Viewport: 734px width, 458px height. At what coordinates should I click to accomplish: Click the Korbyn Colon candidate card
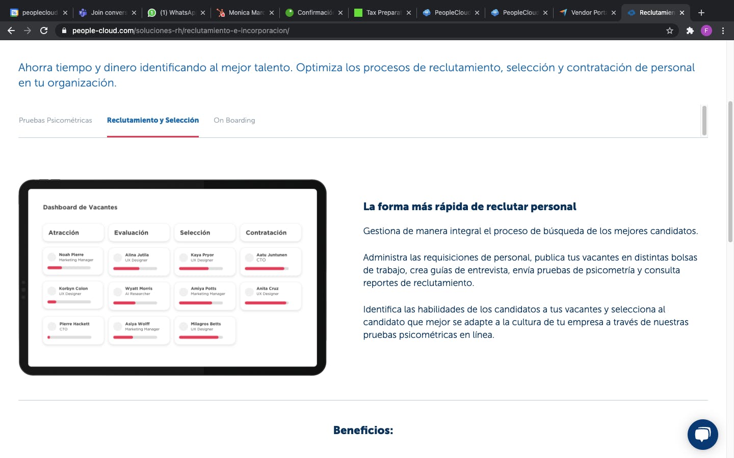tap(73, 295)
